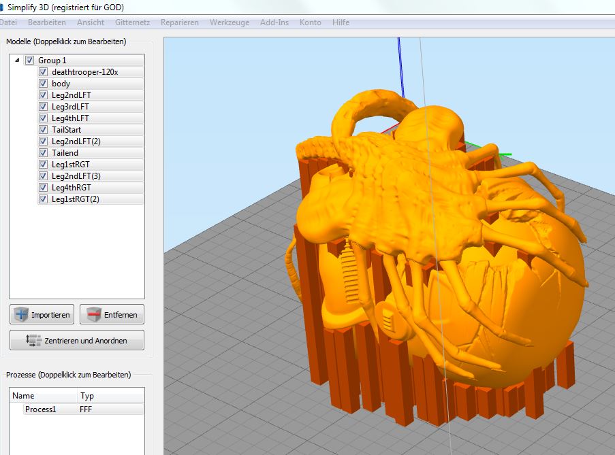Select the Leg2ndLFT(3) model name
615x455 pixels.
[x=76, y=176]
